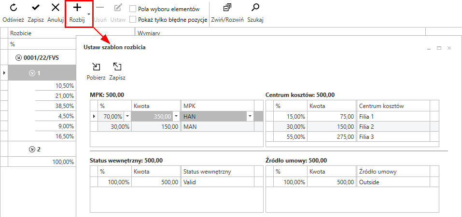This screenshot has width=462, height=217.
Task: Click the 275,00 amount for Filia 3
Action: (x=332, y=137)
